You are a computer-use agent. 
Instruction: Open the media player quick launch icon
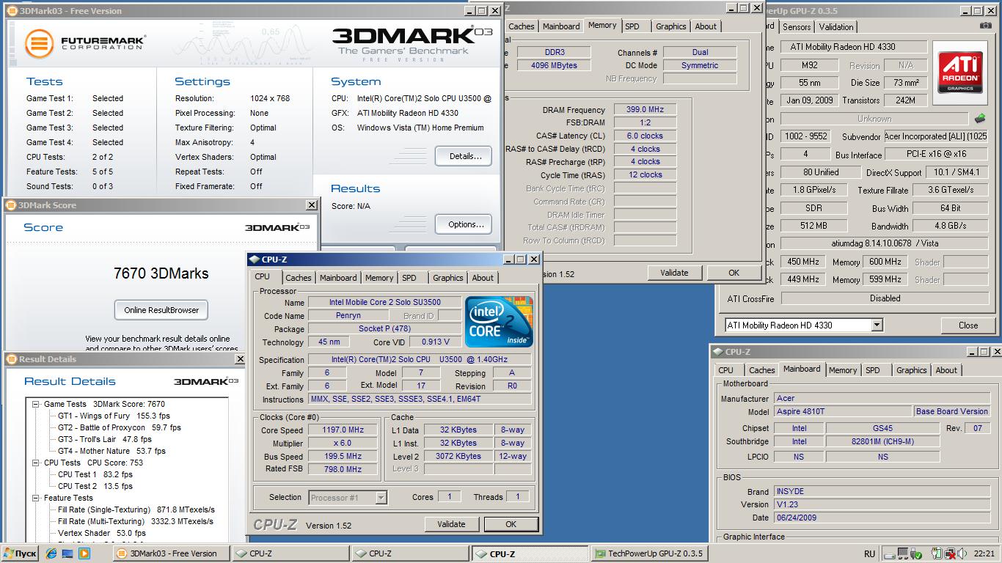point(84,553)
